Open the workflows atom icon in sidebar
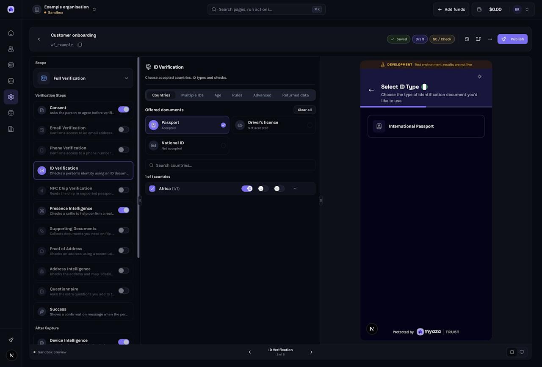This screenshot has width=542, height=367. tap(11, 97)
